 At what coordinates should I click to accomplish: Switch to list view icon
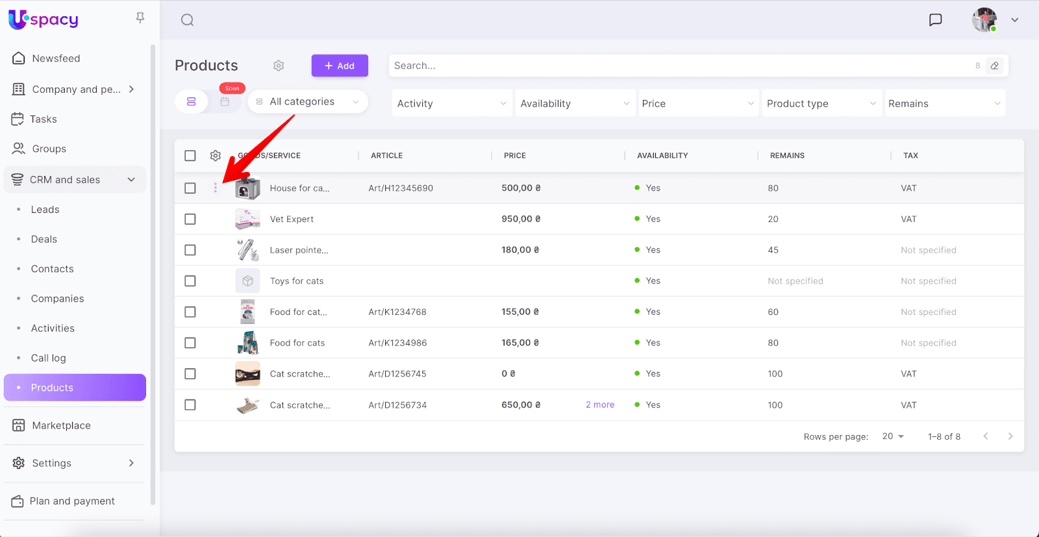click(x=192, y=102)
